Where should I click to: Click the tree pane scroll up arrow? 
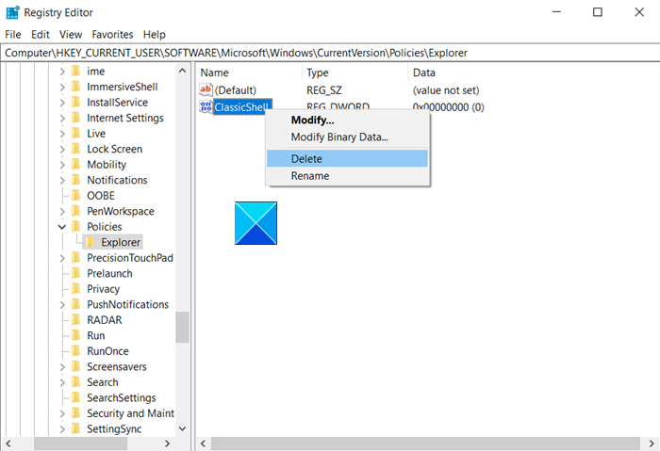[182, 71]
